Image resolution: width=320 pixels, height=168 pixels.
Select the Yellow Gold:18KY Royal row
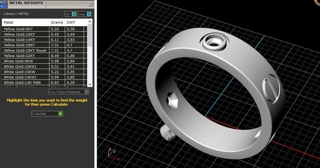click(44, 50)
